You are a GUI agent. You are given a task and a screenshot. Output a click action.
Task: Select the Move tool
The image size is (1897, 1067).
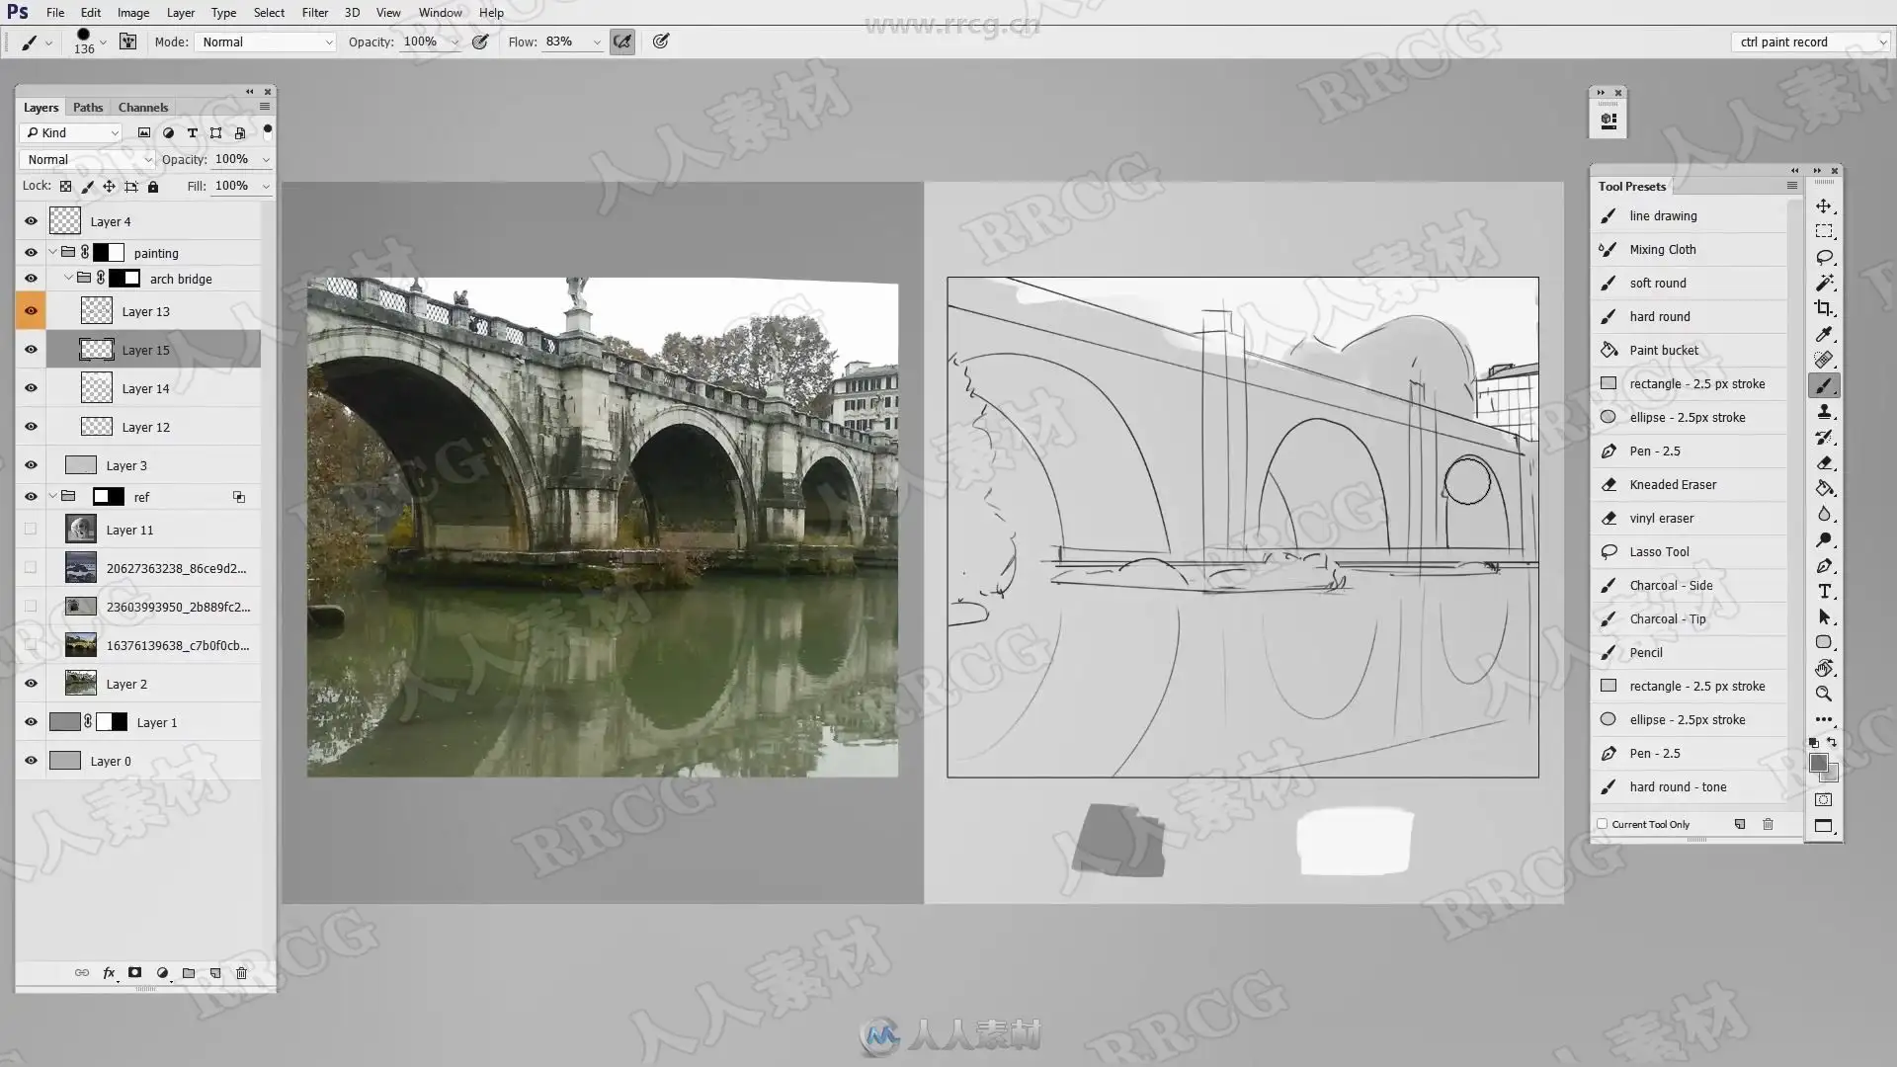1824,205
